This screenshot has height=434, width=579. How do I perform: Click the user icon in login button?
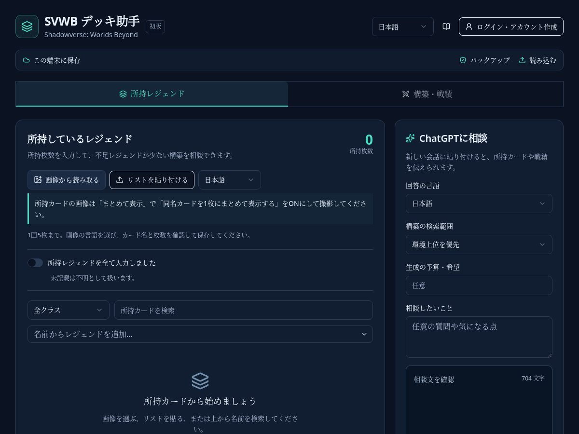[469, 27]
